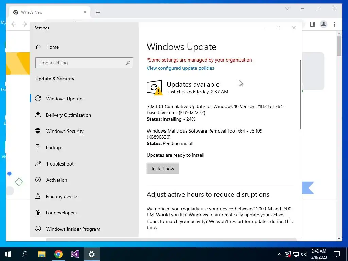The image size is (348, 261).
Task: Open For developers settings
Action: (84, 213)
